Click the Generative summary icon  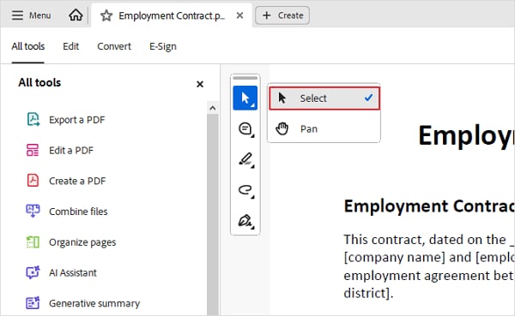(x=33, y=303)
